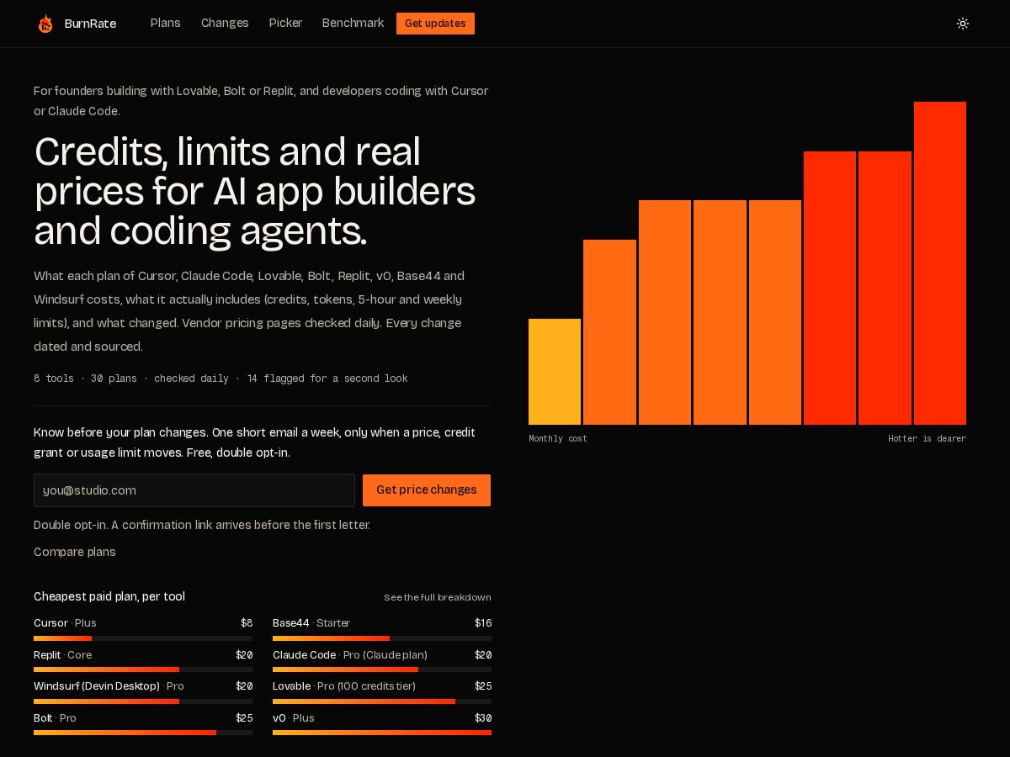
Task: Click the Replit Core progress bar
Action: tap(143, 670)
